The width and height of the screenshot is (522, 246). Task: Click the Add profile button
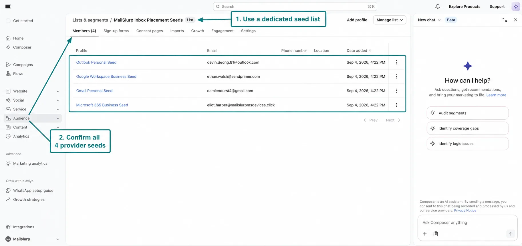(357, 20)
